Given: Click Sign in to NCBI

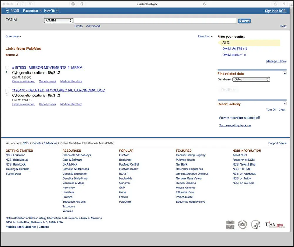Looking at the screenshot, I should click(276, 11).
